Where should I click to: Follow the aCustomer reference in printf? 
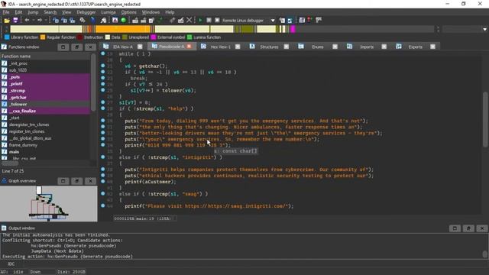pyautogui.click(x=158, y=182)
